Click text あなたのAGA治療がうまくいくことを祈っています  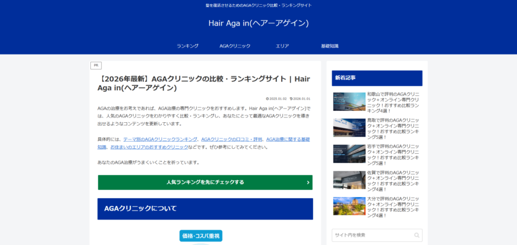pyautogui.click(x=149, y=163)
